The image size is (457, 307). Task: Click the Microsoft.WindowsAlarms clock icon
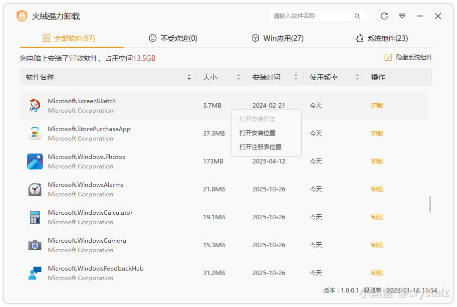(x=35, y=189)
